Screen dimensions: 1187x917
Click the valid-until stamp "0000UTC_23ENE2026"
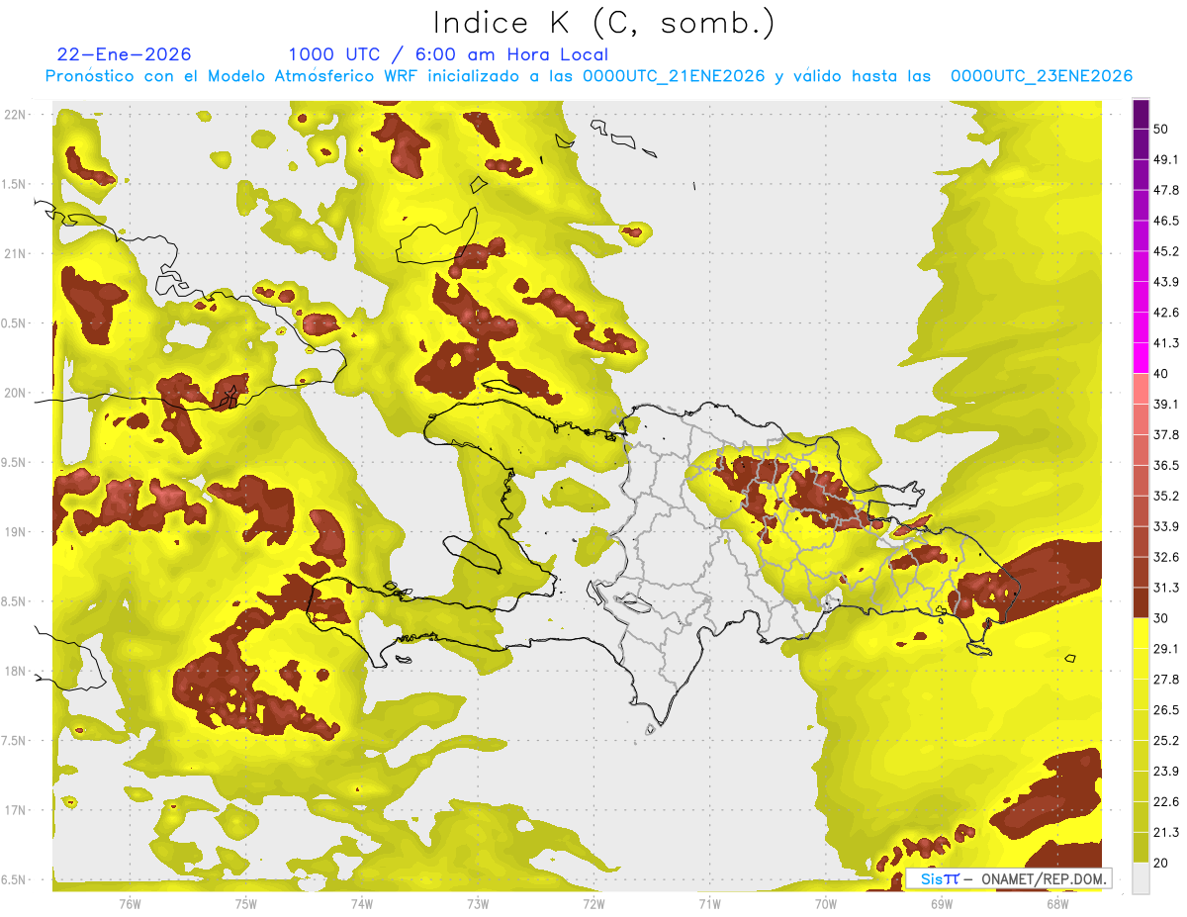click(1042, 76)
